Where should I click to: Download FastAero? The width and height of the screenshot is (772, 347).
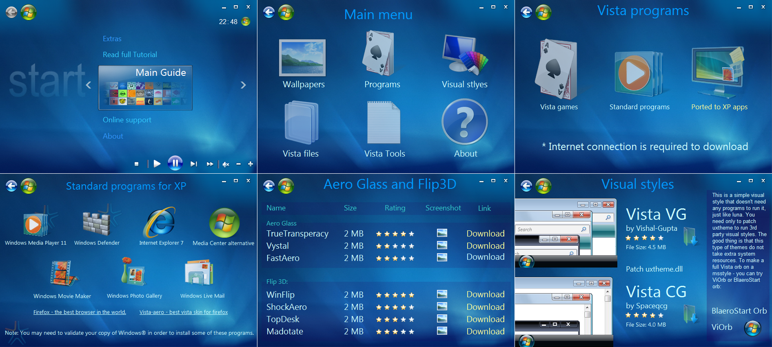[486, 257]
